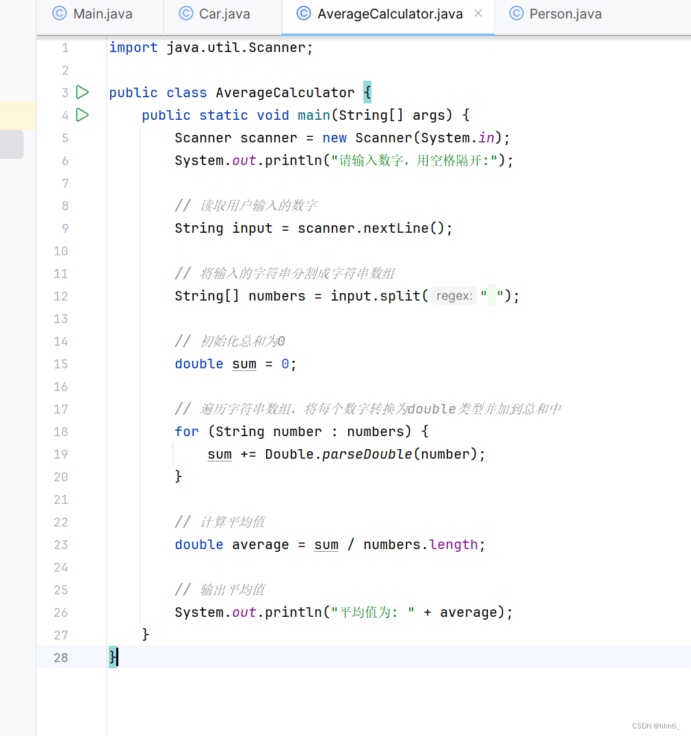Click the closing brace of for loop, line 20

(179, 477)
